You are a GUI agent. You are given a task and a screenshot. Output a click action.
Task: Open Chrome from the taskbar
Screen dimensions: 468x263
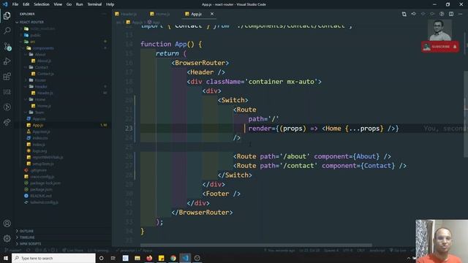pyautogui.click(x=173, y=258)
